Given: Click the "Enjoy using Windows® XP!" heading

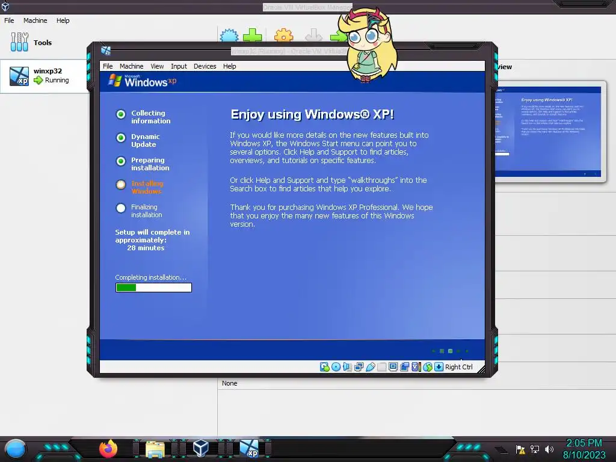Looking at the screenshot, I should 312,114.
